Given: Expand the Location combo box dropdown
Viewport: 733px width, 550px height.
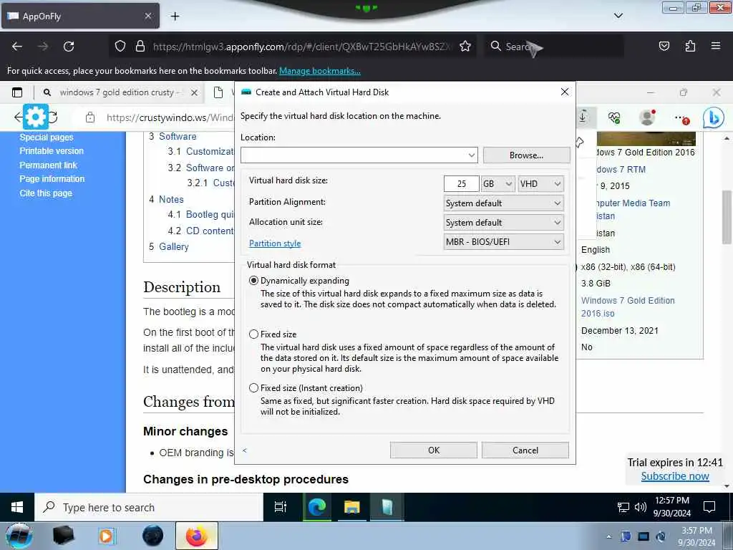Looking at the screenshot, I should pyautogui.click(x=471, y=155).
